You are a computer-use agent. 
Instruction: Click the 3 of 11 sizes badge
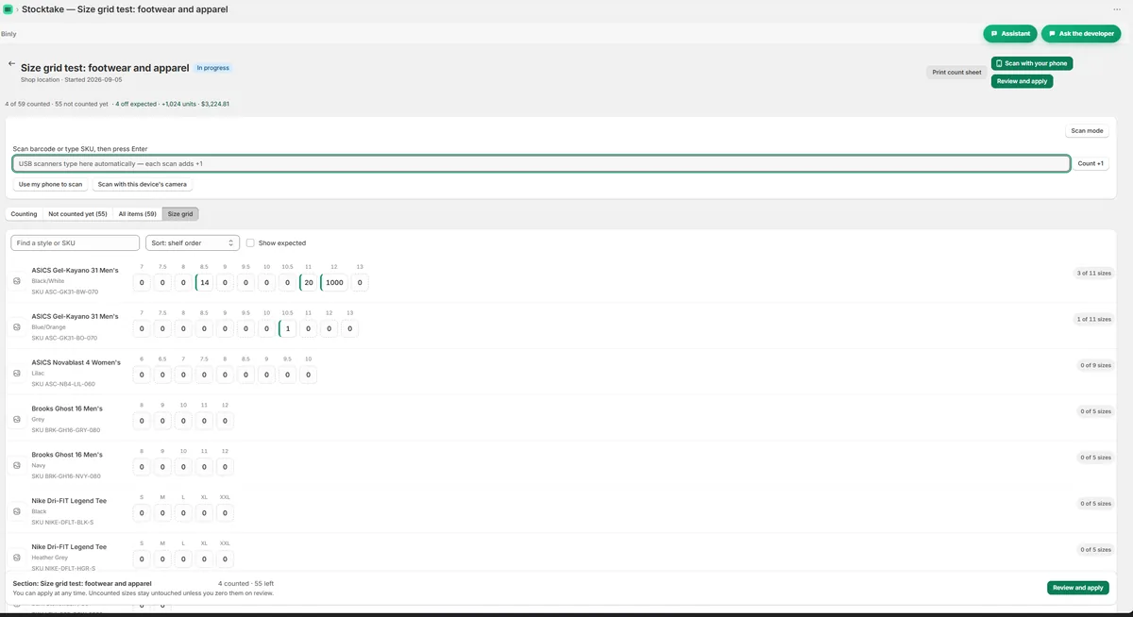coord(1094,273)
